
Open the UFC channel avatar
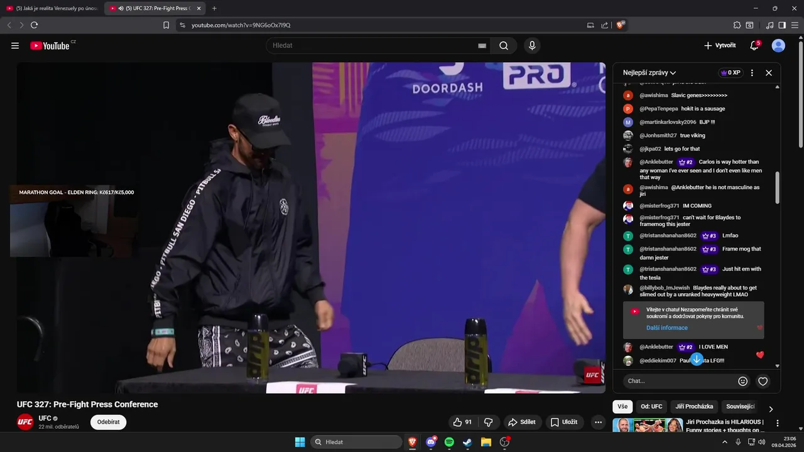pos(25,422)
